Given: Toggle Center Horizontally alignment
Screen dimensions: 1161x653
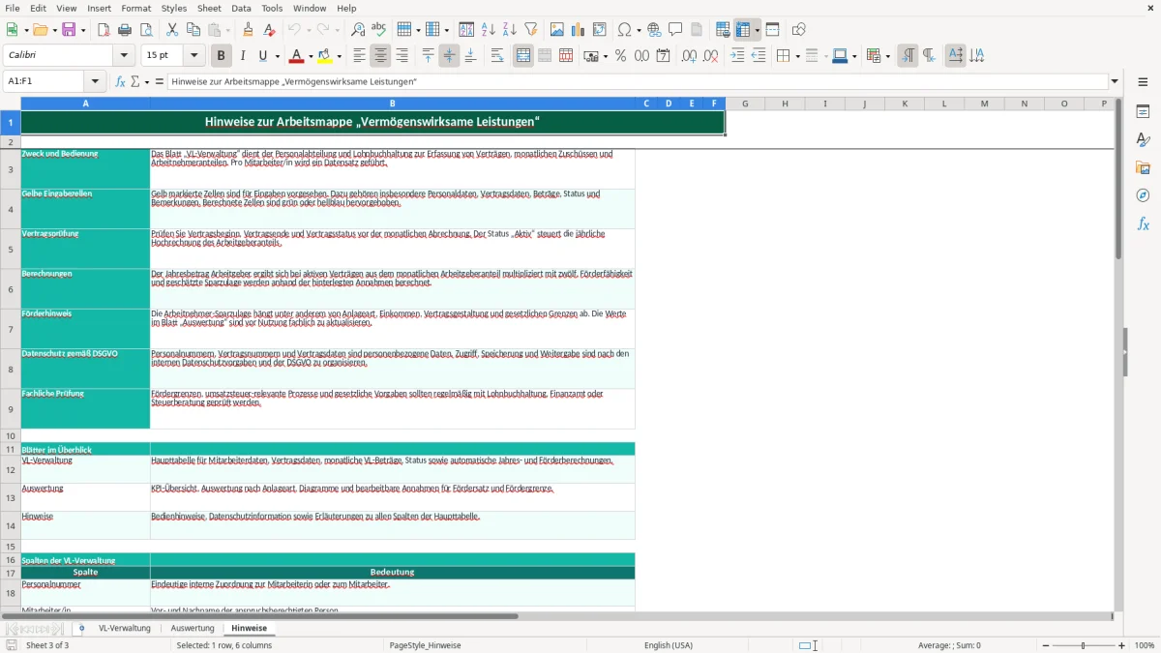Looking at the screenshot, I should (380, 56).
